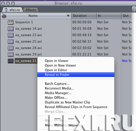The image size is (136, 131).
Task: Click clip icon for на_заливе 23.avi
Action: [11, 35]
